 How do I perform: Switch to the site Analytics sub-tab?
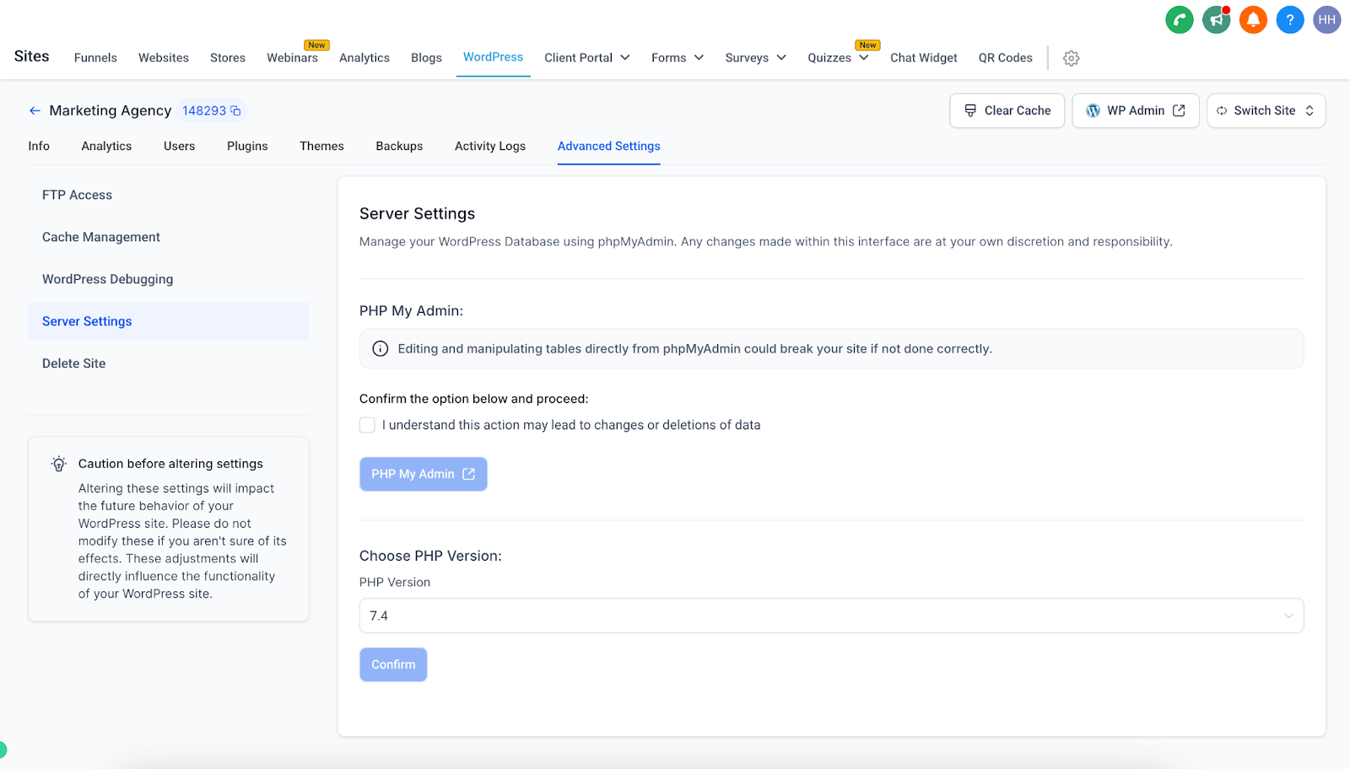(106, 146)
